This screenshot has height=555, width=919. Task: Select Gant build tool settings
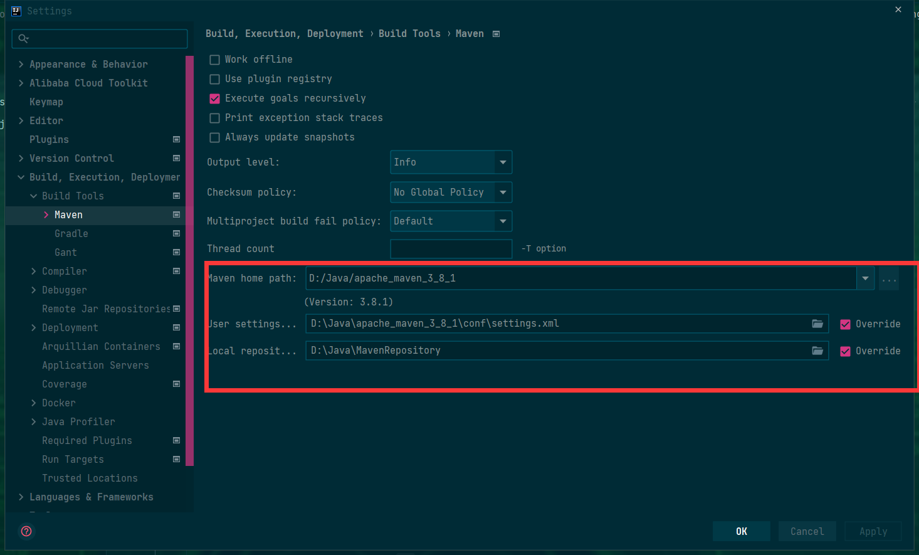(66, 252)
